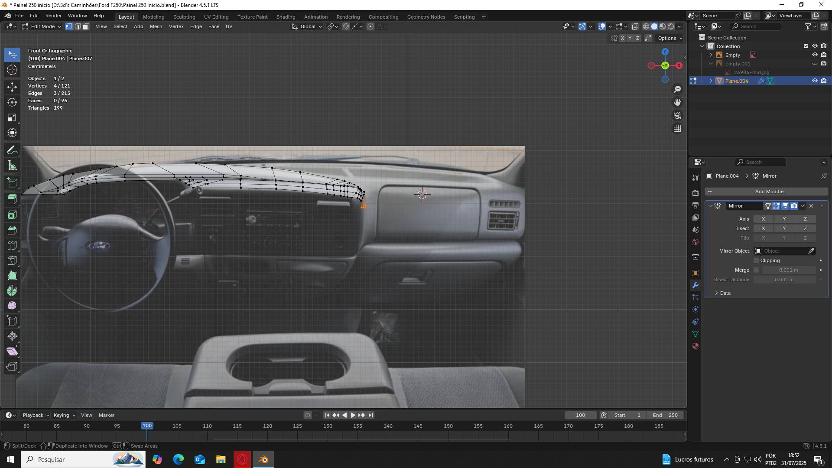Toggle the Bisect X axis button

(x=763, y=228)
